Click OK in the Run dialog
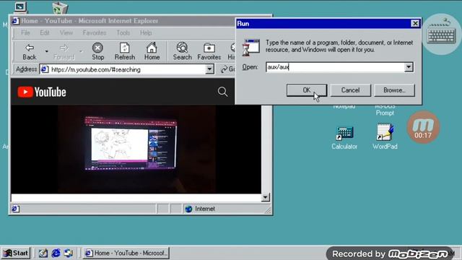 307,90
